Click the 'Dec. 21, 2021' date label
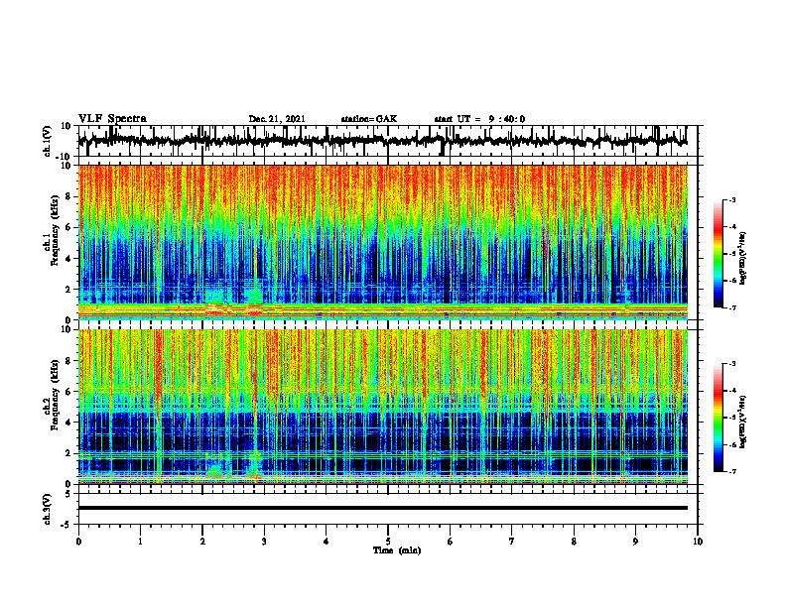The width and height of the screenshot is (786, 607). (277, 119)
